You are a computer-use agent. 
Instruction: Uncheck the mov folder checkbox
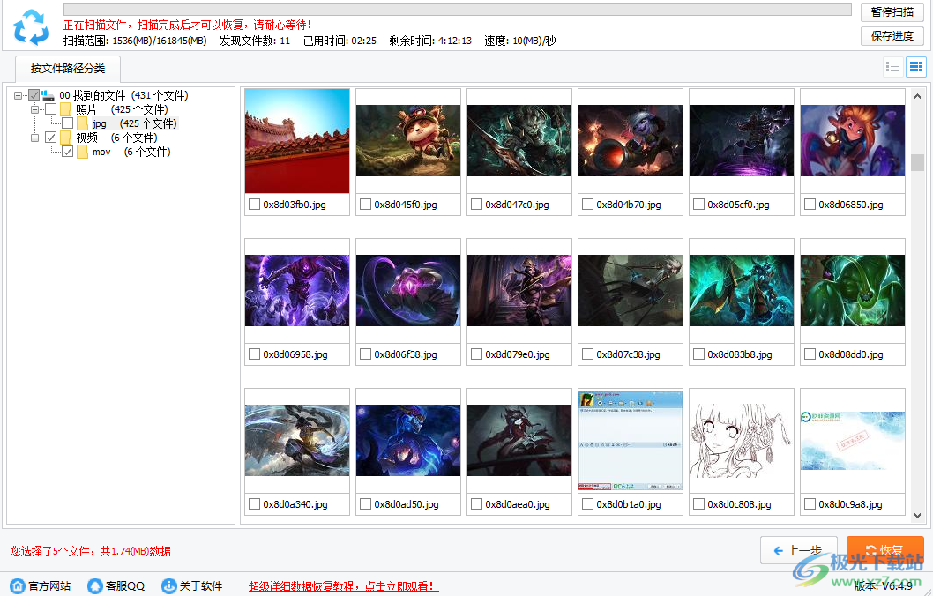pyautogui.click(x=67, y=153)
